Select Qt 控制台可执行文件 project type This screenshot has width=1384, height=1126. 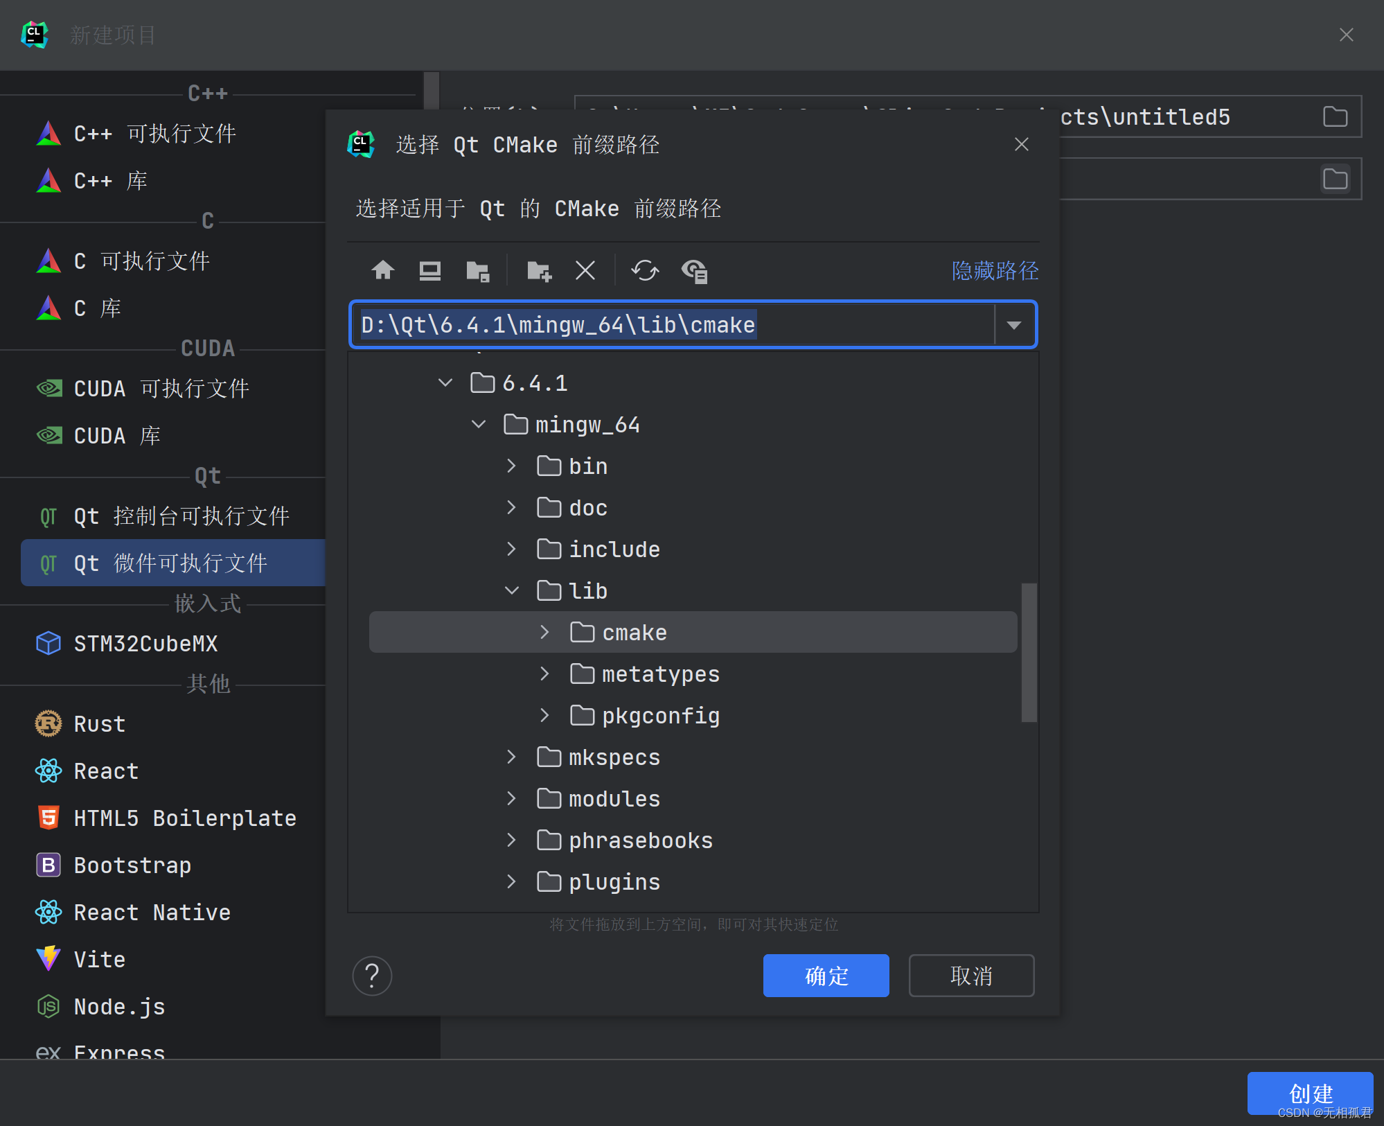[173, 516]
